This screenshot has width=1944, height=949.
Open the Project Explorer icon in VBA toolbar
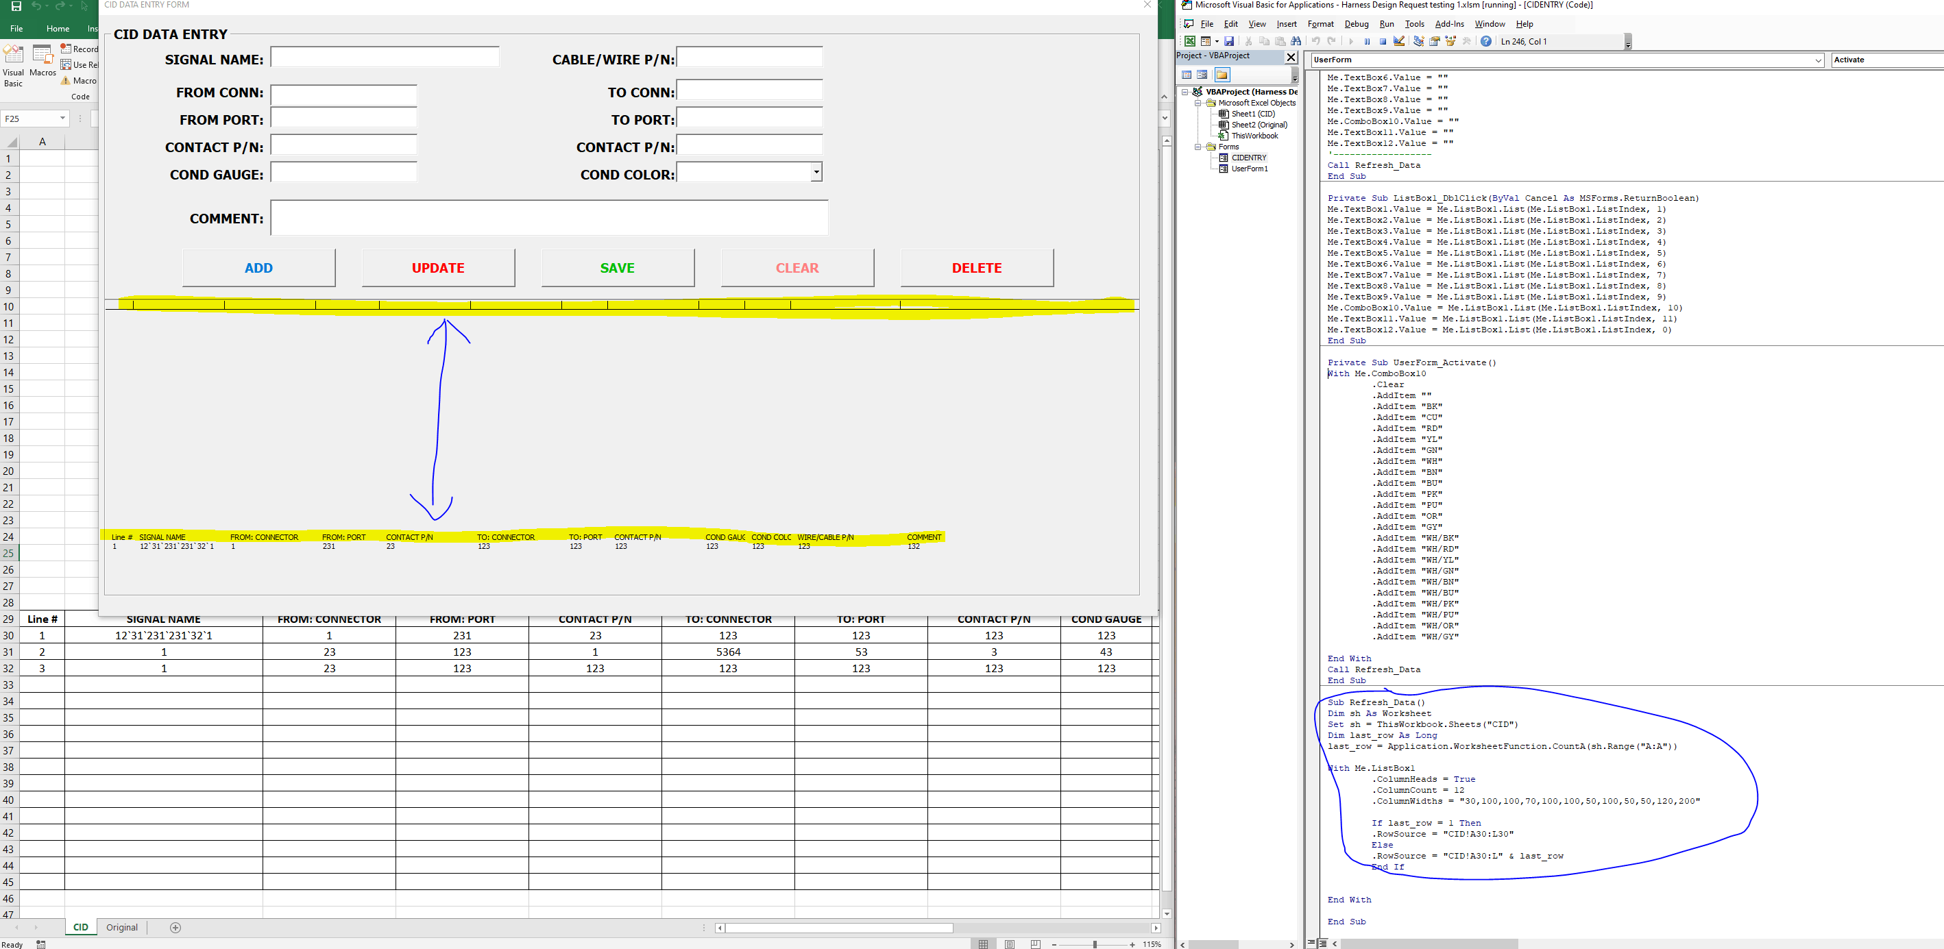[1419, 42]
